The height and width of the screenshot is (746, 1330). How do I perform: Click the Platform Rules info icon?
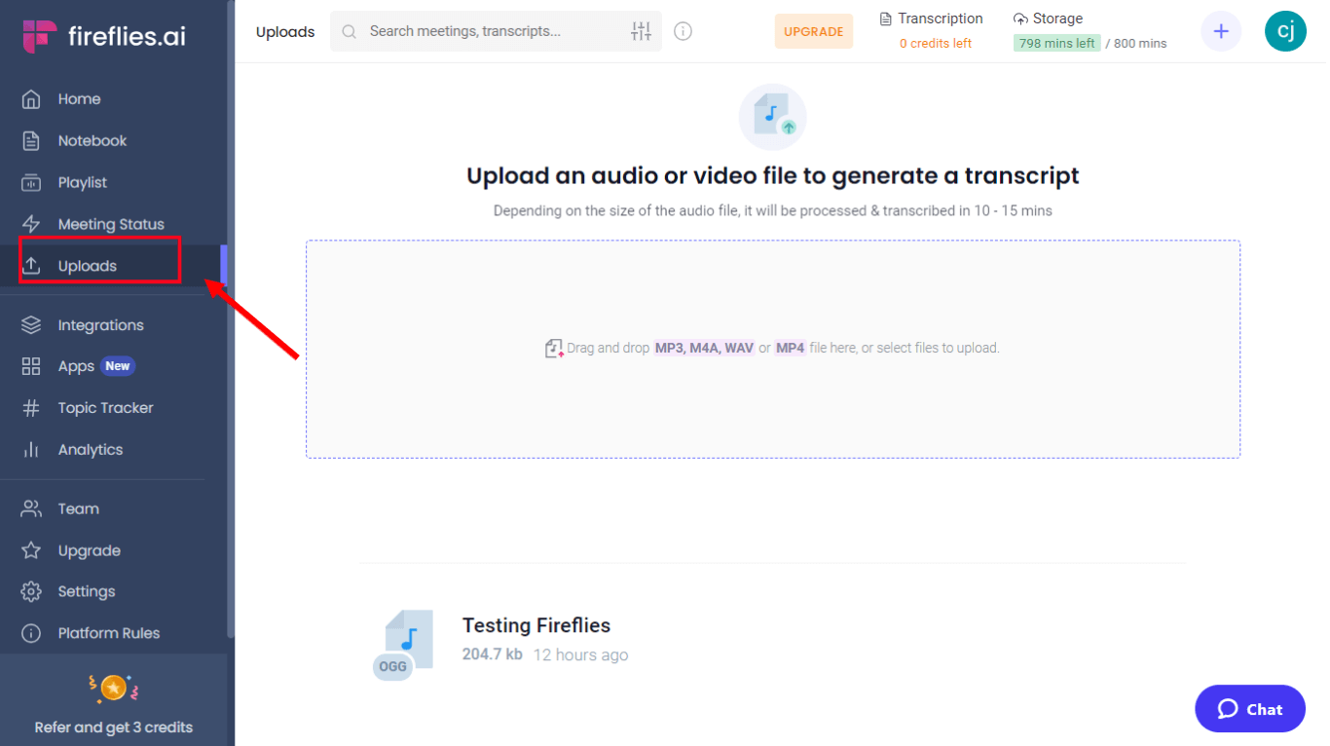(31, 633)
